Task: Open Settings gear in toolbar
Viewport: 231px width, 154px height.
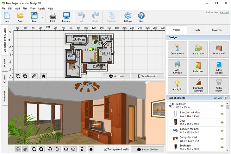Action: 128,17
